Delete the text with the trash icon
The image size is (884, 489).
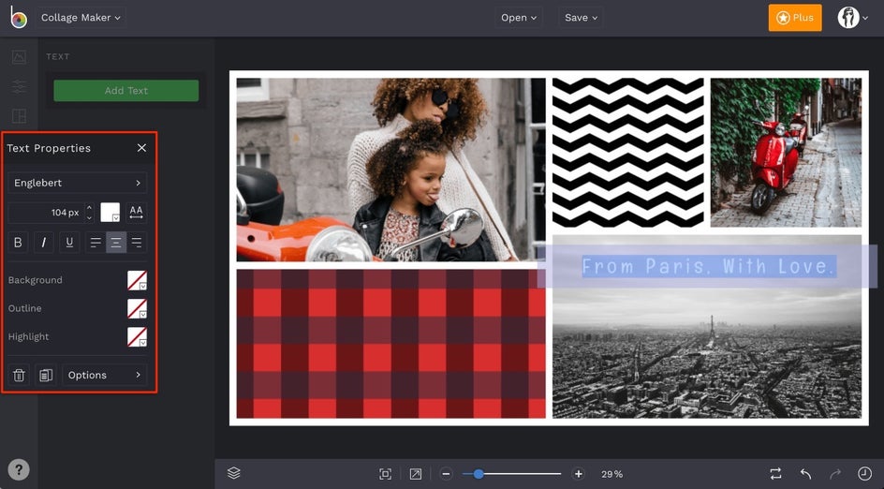(19, 375)
